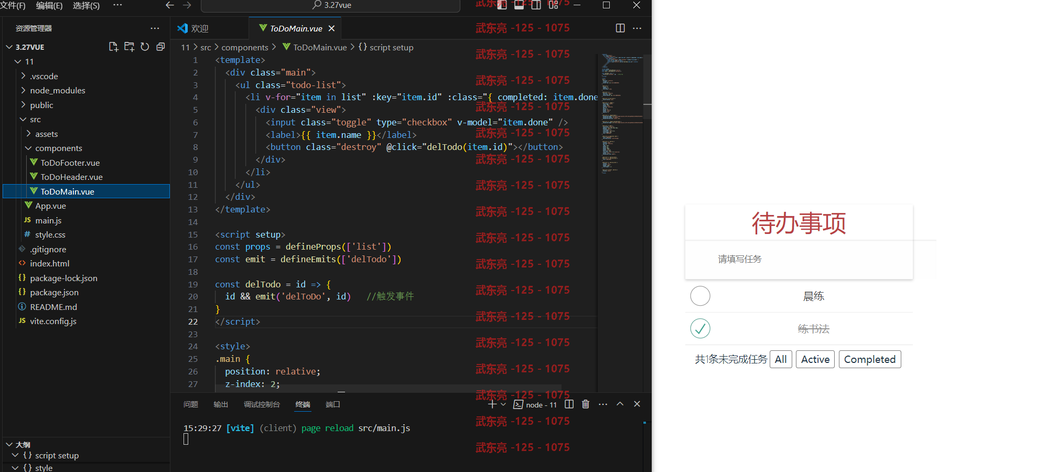Select the node - 11 terminal instance
This screenshot has height=472, width=1046.
pos(535,404)
